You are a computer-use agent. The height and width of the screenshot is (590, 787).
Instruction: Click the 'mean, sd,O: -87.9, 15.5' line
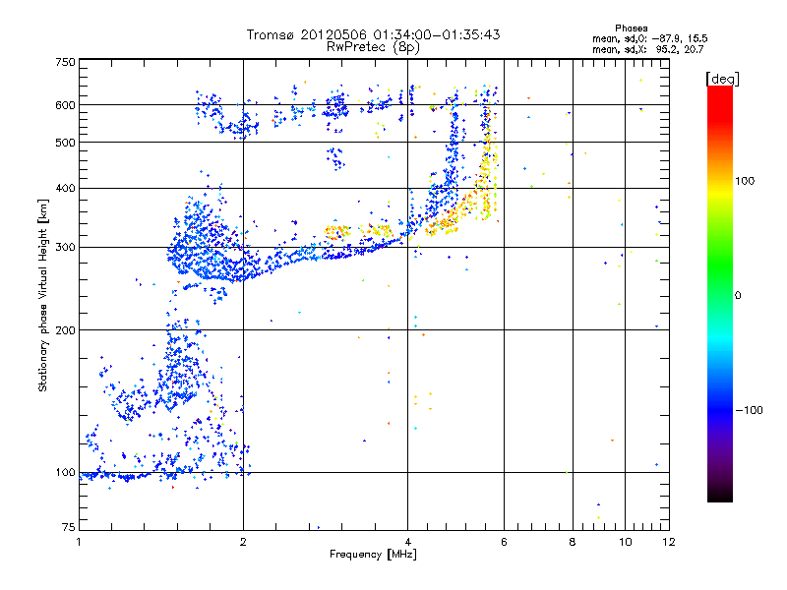650,38
